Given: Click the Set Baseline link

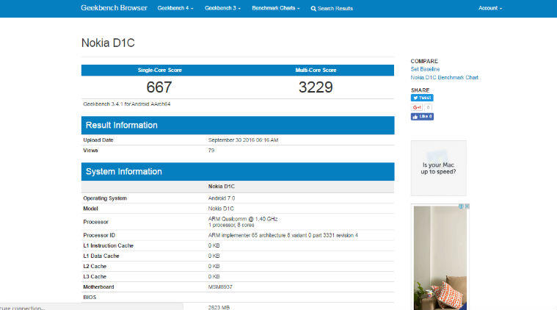Looking at the screenshot, I should pyautogui.click(x=425, y=69).
